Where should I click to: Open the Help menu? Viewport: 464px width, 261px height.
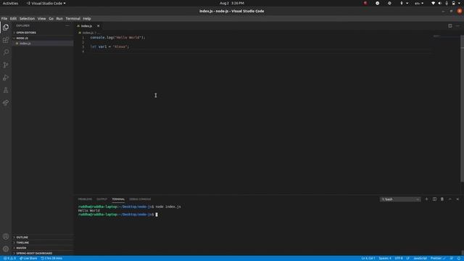(x=87, y=19)
